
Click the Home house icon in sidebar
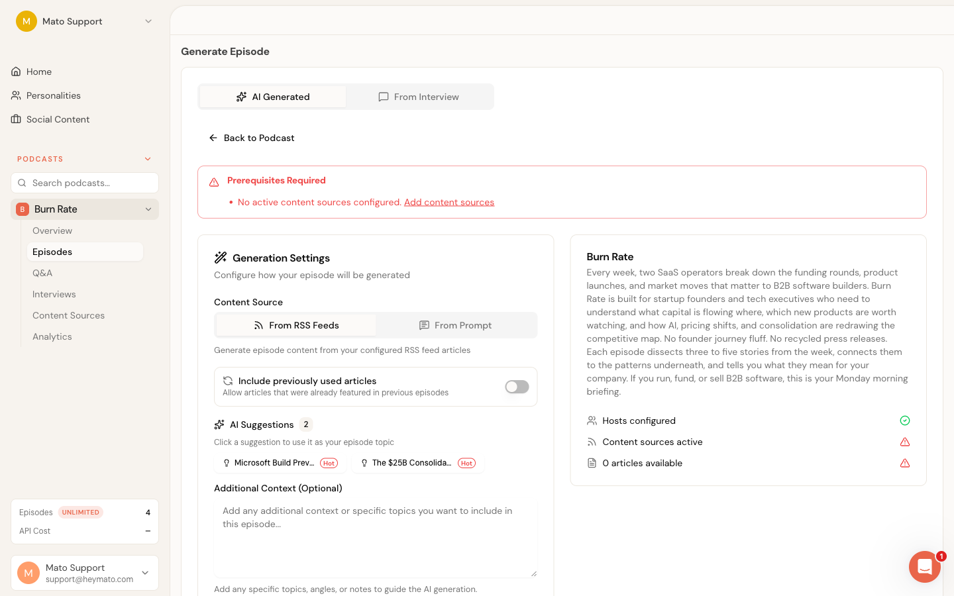coord(16,72)
